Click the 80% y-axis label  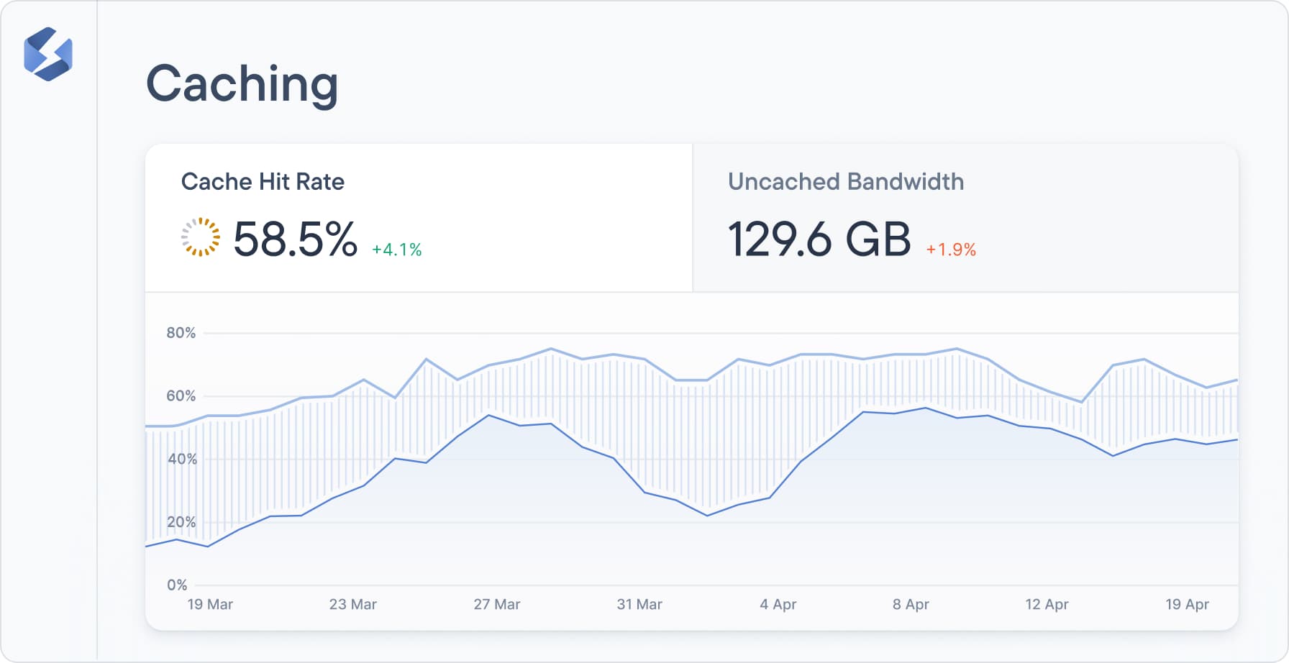point(181,333)
